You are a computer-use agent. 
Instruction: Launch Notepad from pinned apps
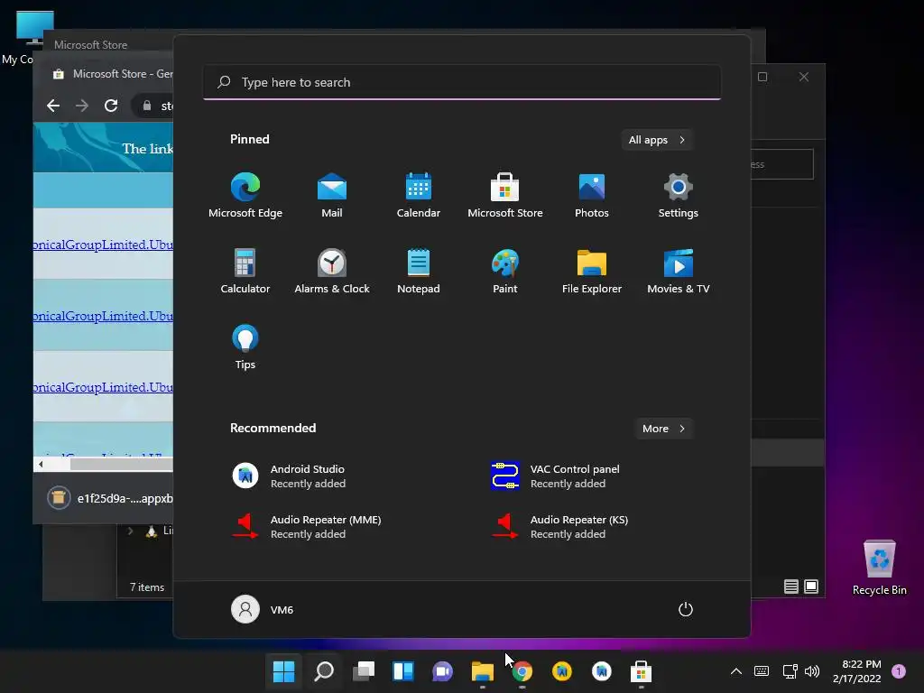point(419,271)
